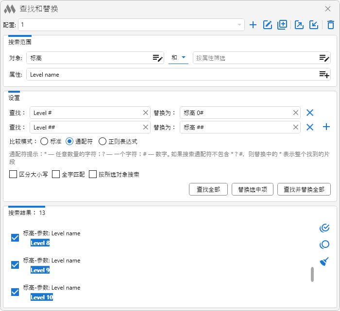The height and width of the screenshot is (311, 340).
Task: Click the search results vertical scrollbar
Action: tap(312, 274)
